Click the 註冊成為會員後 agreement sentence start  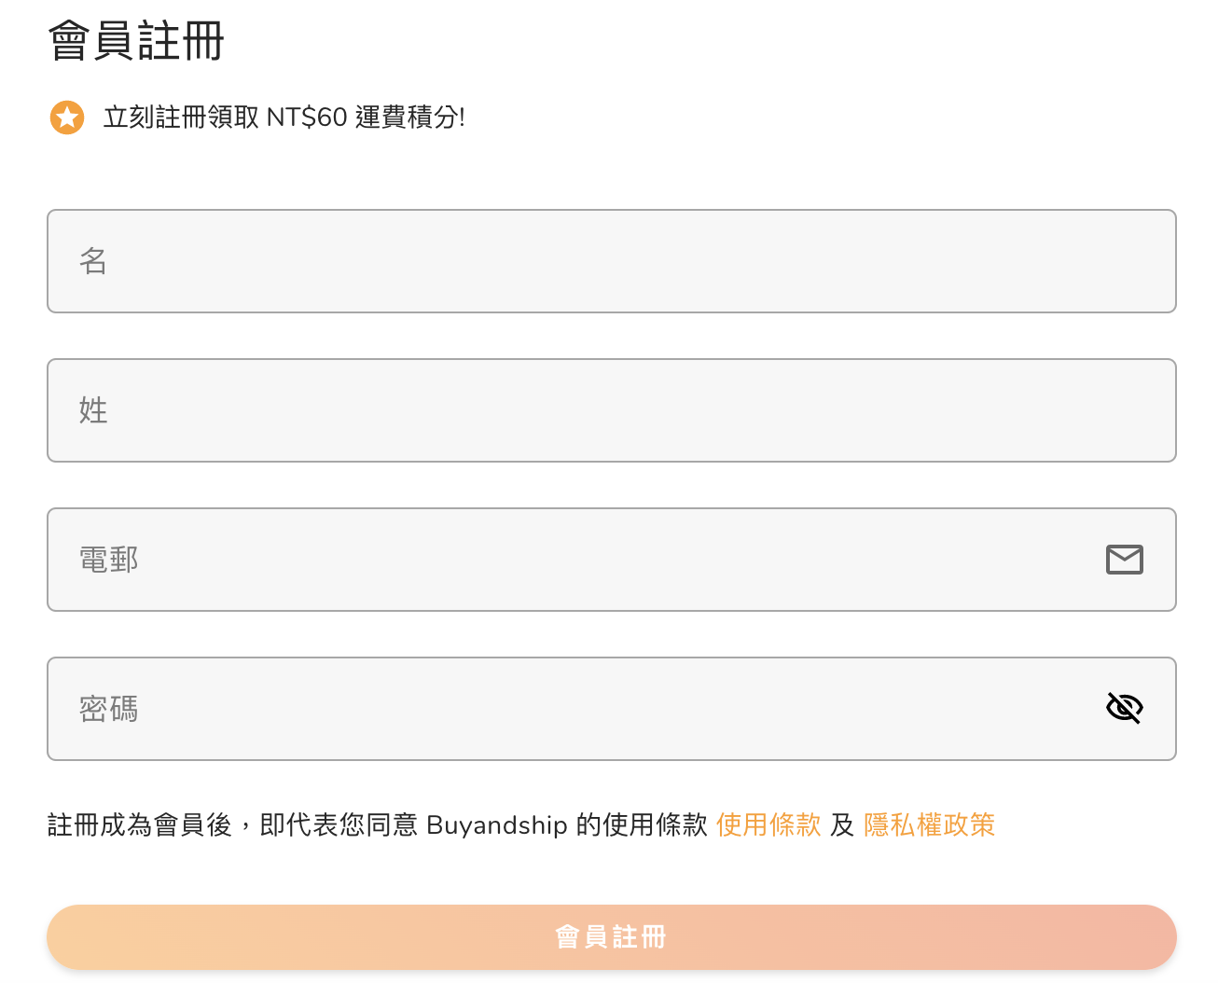[140, 825]
